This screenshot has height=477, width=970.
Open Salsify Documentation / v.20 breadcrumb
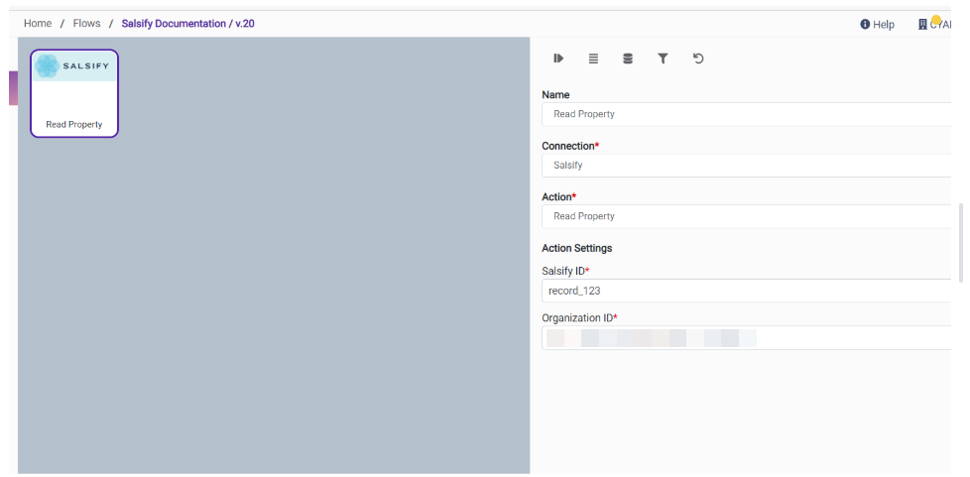pyautogui.click(x=187, y=23)
